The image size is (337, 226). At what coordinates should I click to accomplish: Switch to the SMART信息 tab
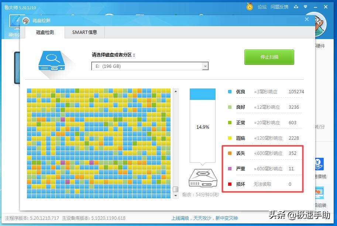click(85, 32)
